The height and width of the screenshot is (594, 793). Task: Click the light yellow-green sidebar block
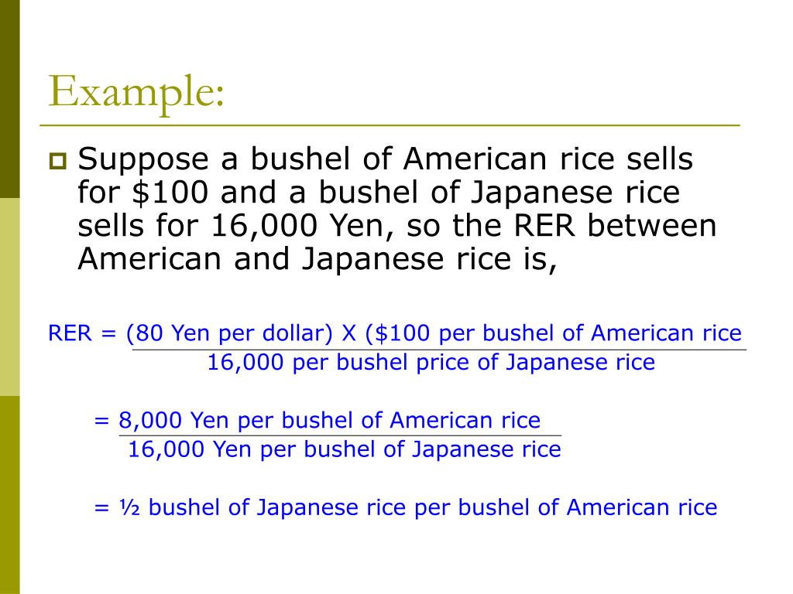[9, 297]
